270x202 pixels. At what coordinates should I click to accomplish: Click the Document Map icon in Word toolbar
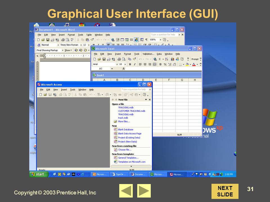tap(142, 40)
